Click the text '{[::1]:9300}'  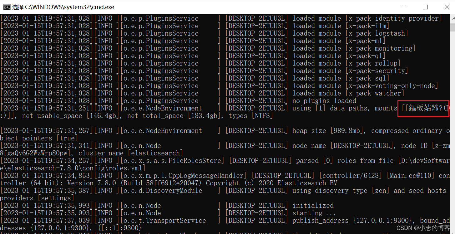pyautogui.click(x=120, y=228)
